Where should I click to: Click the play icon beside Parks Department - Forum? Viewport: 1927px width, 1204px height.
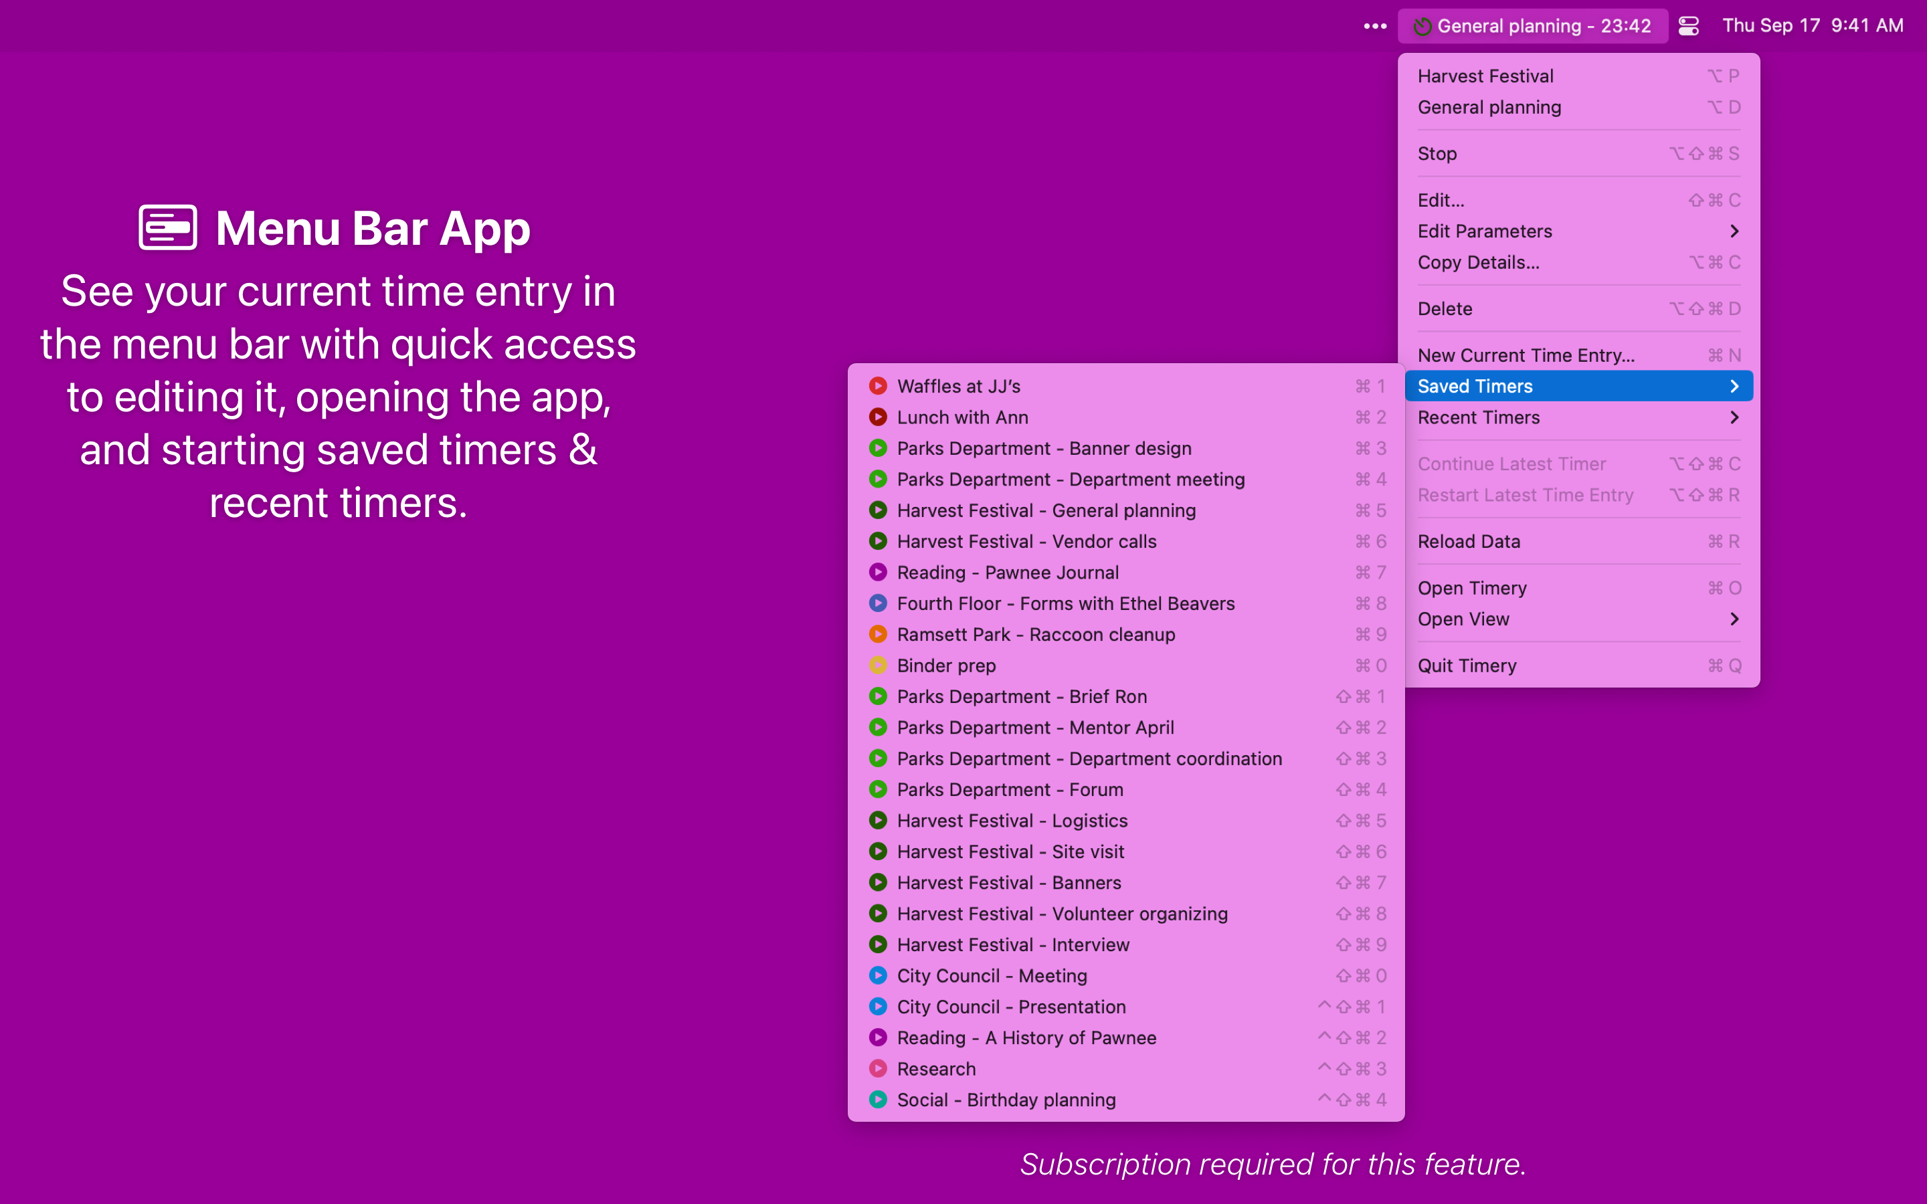click(x=877, y=790)
